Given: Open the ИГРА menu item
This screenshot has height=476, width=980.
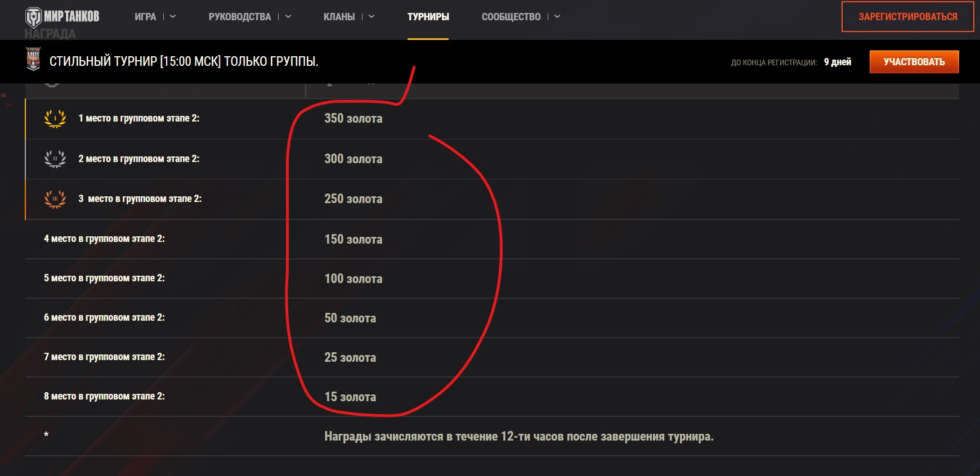Looking at the screenshot, I should pos(145,17).
